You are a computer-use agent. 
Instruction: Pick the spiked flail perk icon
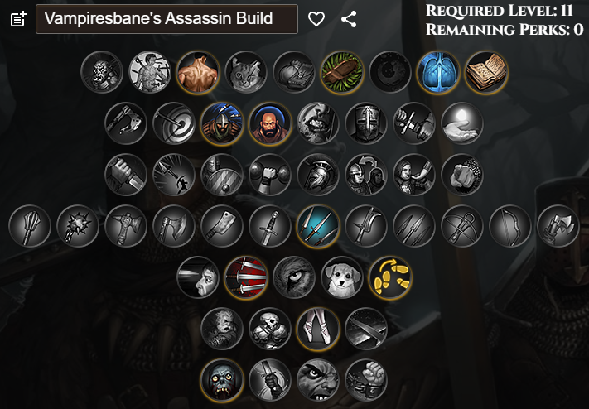click(x=78, y=226)
